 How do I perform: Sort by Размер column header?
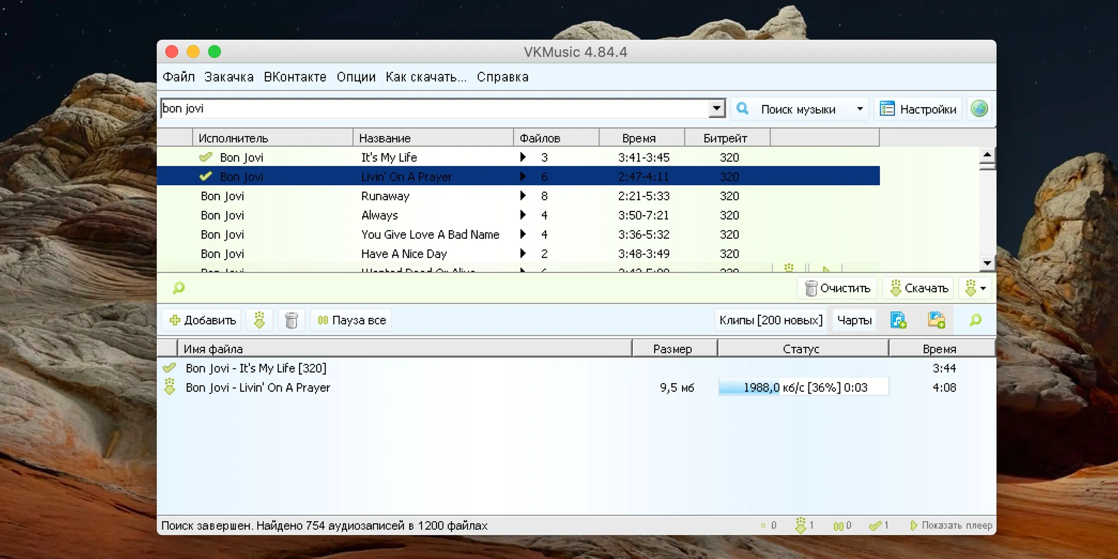(674, 348)
